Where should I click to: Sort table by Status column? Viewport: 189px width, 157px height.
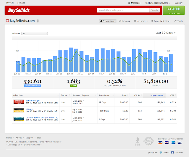pyautogui.click(x=66, y=95)
